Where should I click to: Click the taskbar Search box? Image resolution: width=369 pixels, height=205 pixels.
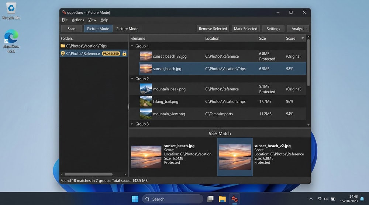[172, 199]
